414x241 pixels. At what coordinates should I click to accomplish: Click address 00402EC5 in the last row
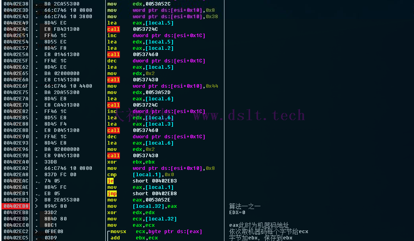click(16, 238)
